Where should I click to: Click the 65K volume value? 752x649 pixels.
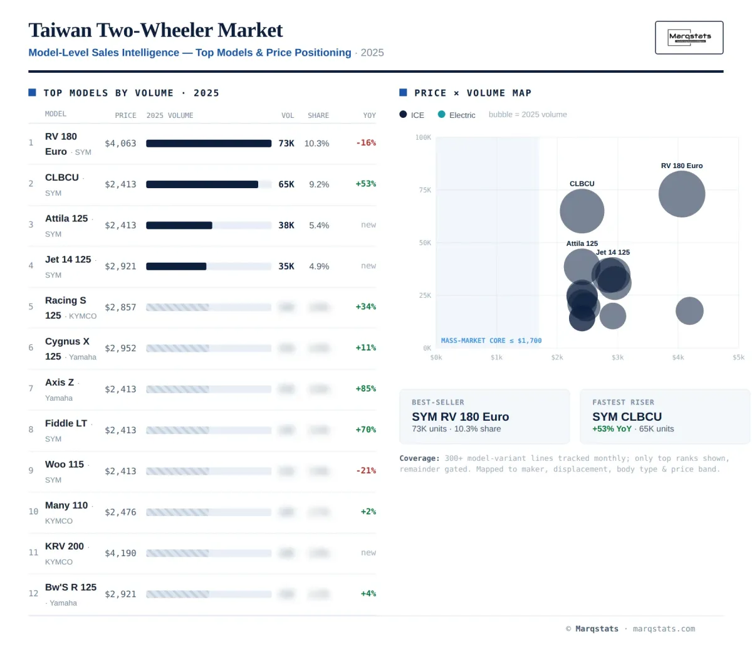tap(286, 184)
